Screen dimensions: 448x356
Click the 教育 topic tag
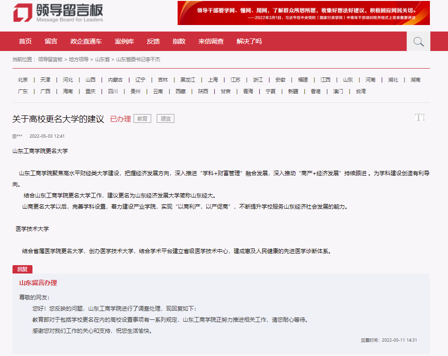point(142,118)
